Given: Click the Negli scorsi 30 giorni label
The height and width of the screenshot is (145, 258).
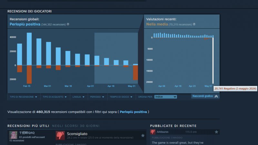Looking at the screenshot, I should [76, 126].
